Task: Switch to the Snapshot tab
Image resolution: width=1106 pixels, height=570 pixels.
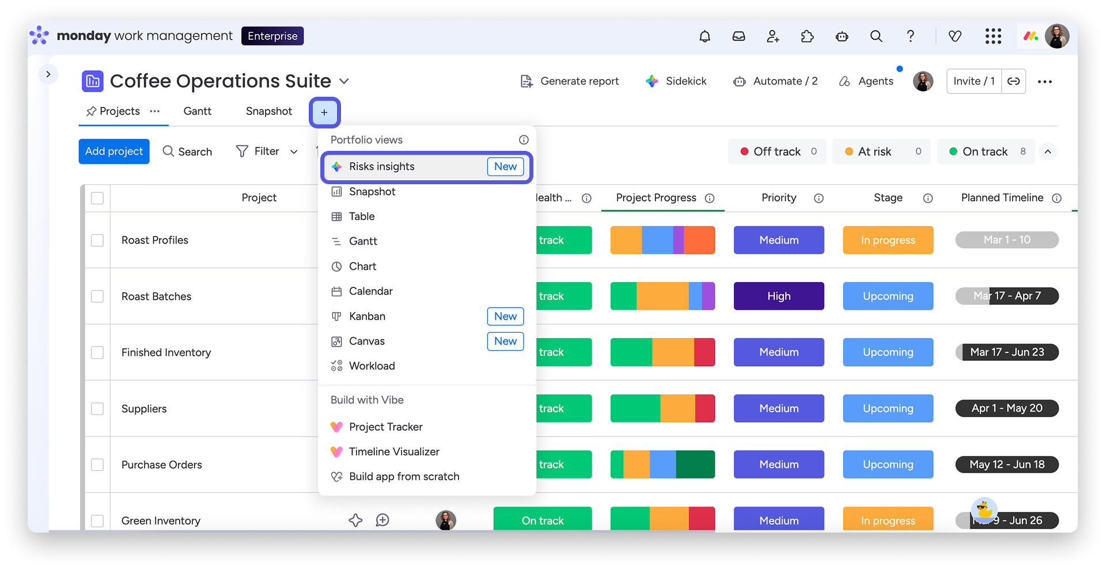Action: [x=269, y=111]
